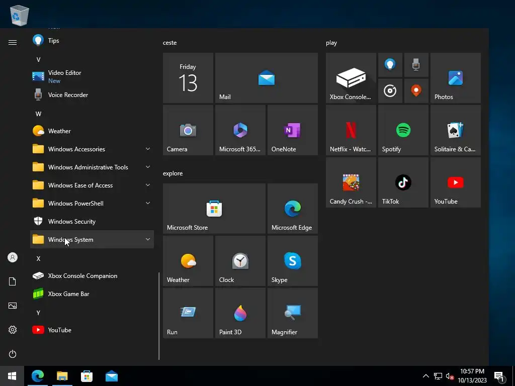Open Settings gear in Start sidebar
Image resolution: width=515 pixels, height=386 pixels.
13,330
